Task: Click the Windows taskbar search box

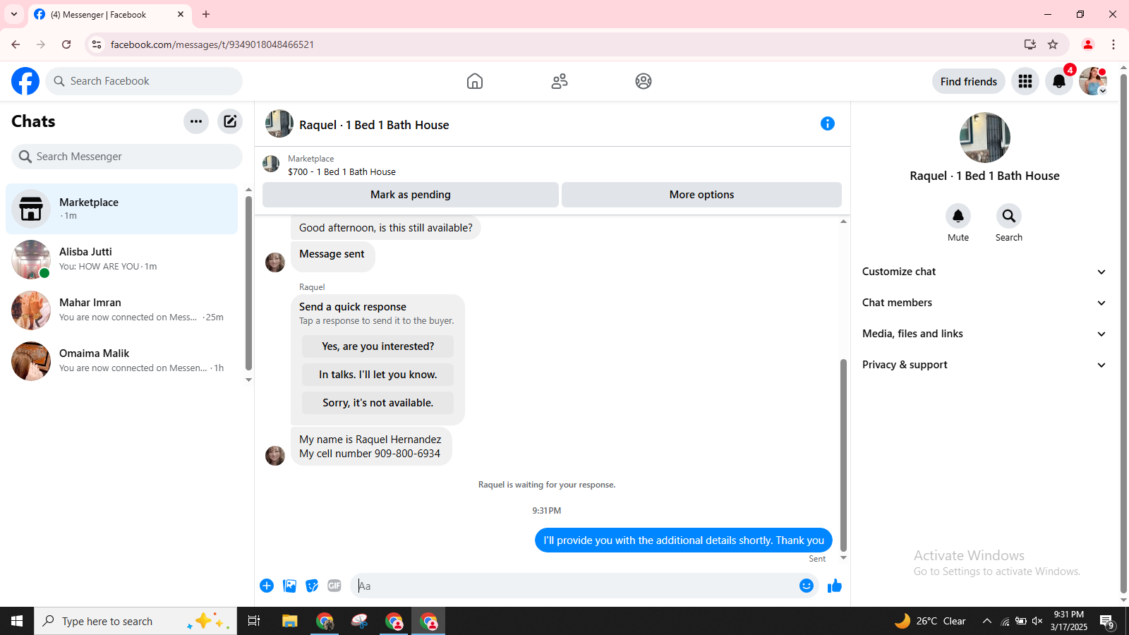Action: point(135,621)
